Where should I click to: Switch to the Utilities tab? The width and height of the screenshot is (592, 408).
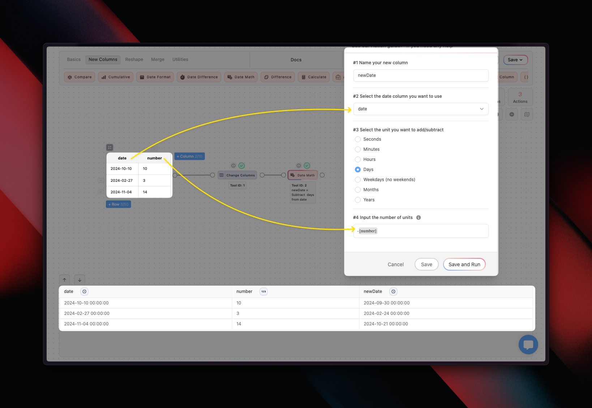[180, 60]
